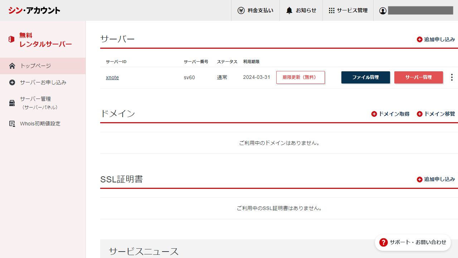The width and height of the screenshot is (458, 258).
Task: Click expiry date 2024-03-31
Action: click(257, 77)
